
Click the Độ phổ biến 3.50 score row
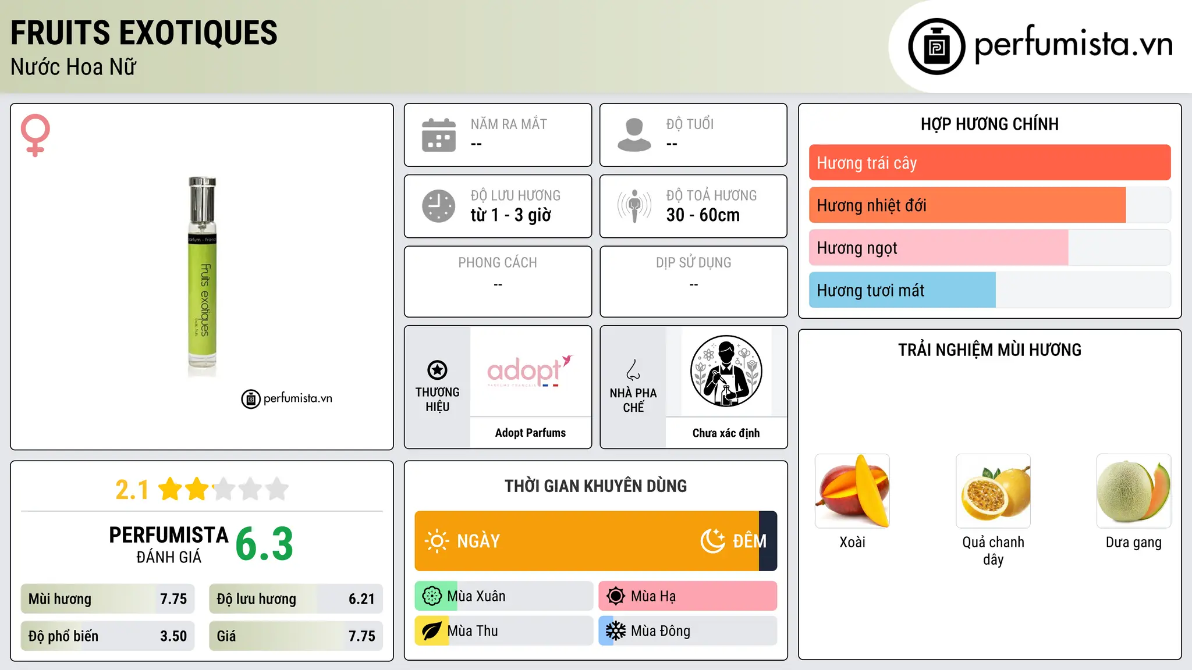108,636
